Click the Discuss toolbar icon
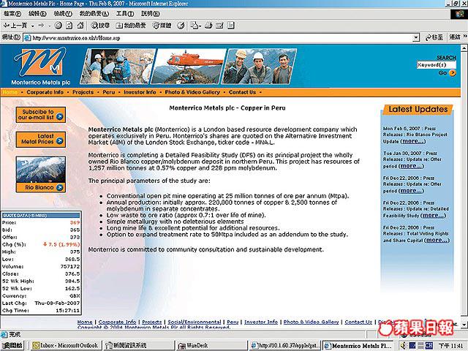Image resolution: width=468 pixels, height=351 pixels. click(x=231, y=26)
